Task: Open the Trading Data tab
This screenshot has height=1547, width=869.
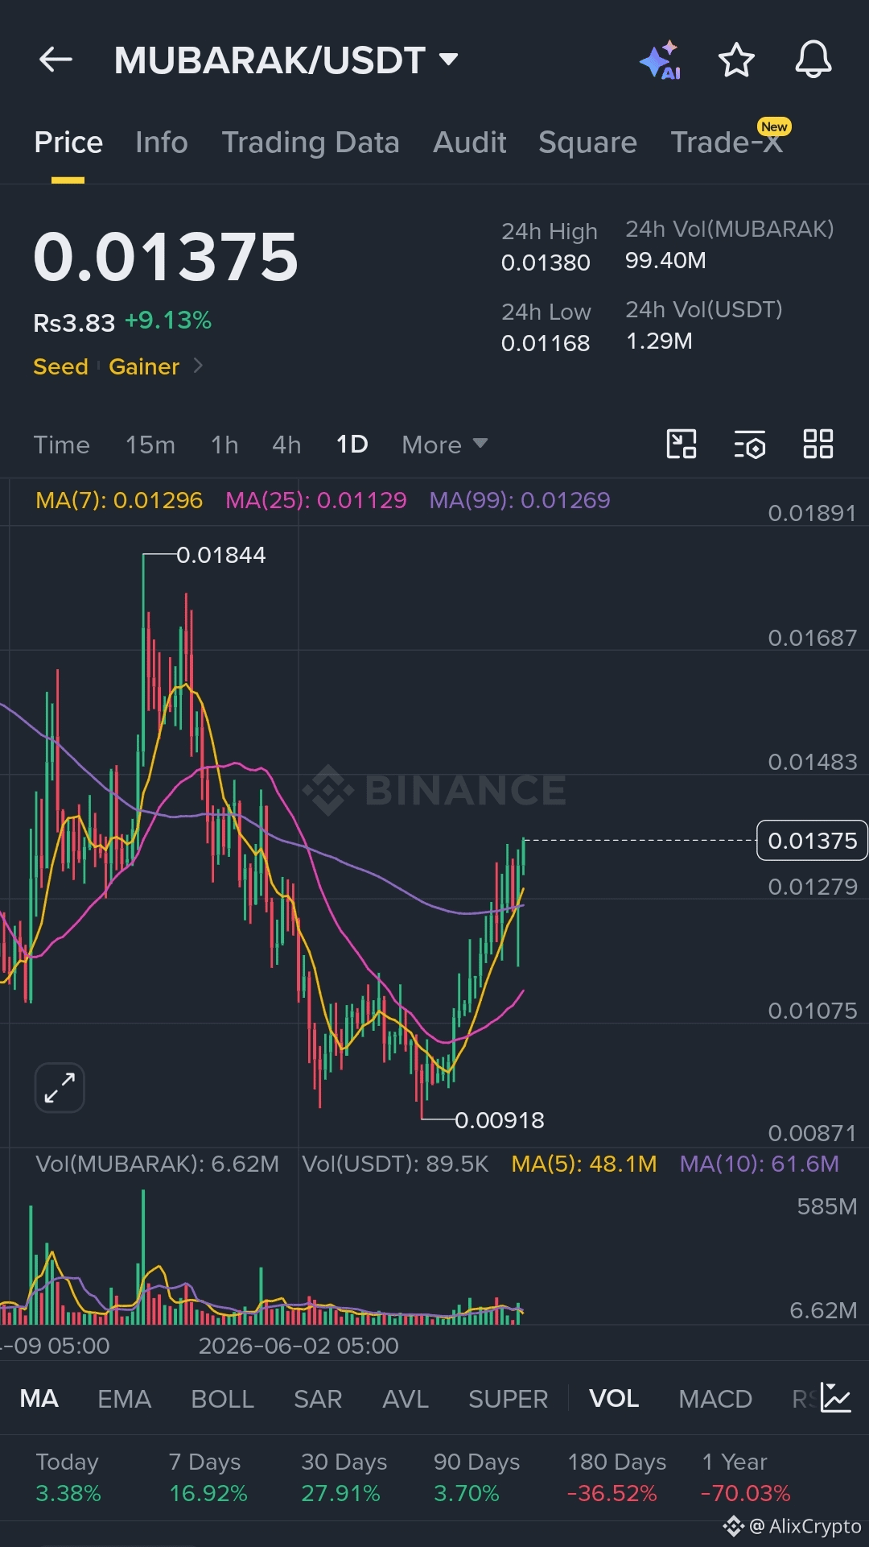Action: pyautogui.click(x=311, y=143)
